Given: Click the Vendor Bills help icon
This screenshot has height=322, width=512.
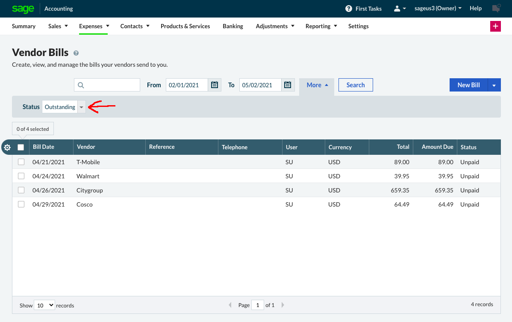Looking at the screenshot, I should 76,53.
